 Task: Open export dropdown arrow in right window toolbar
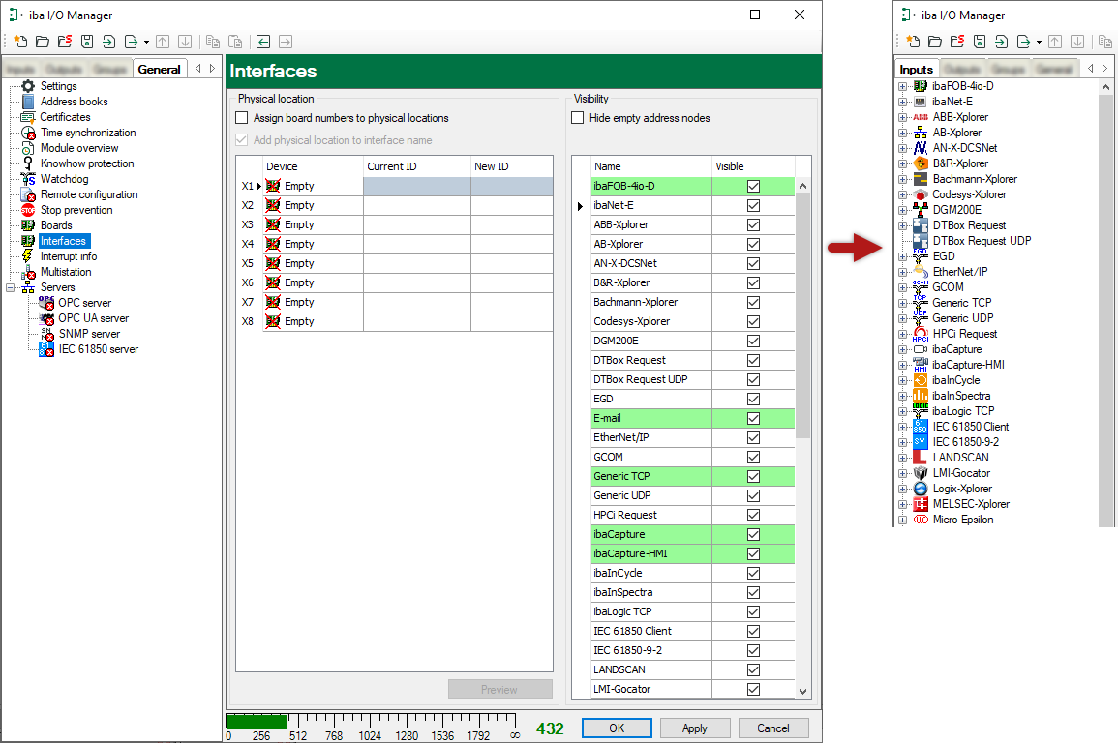pos(1039,42)
